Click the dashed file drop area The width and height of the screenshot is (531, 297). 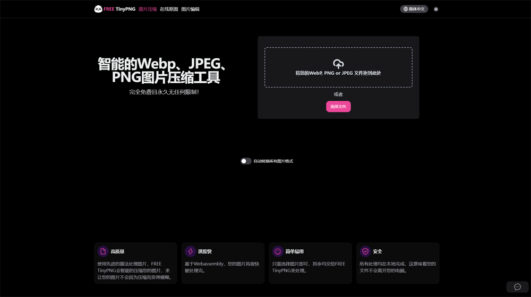[x=338, y=67]
